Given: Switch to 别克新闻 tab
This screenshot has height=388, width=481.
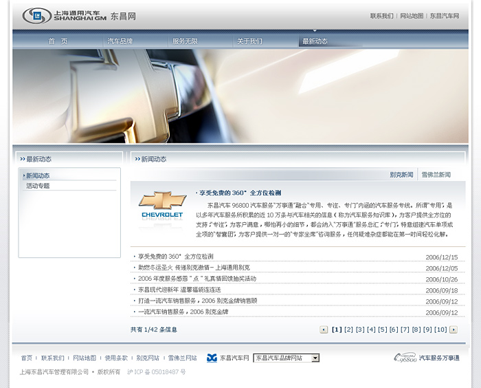Looking at the screenshot, I should point(401,175).
